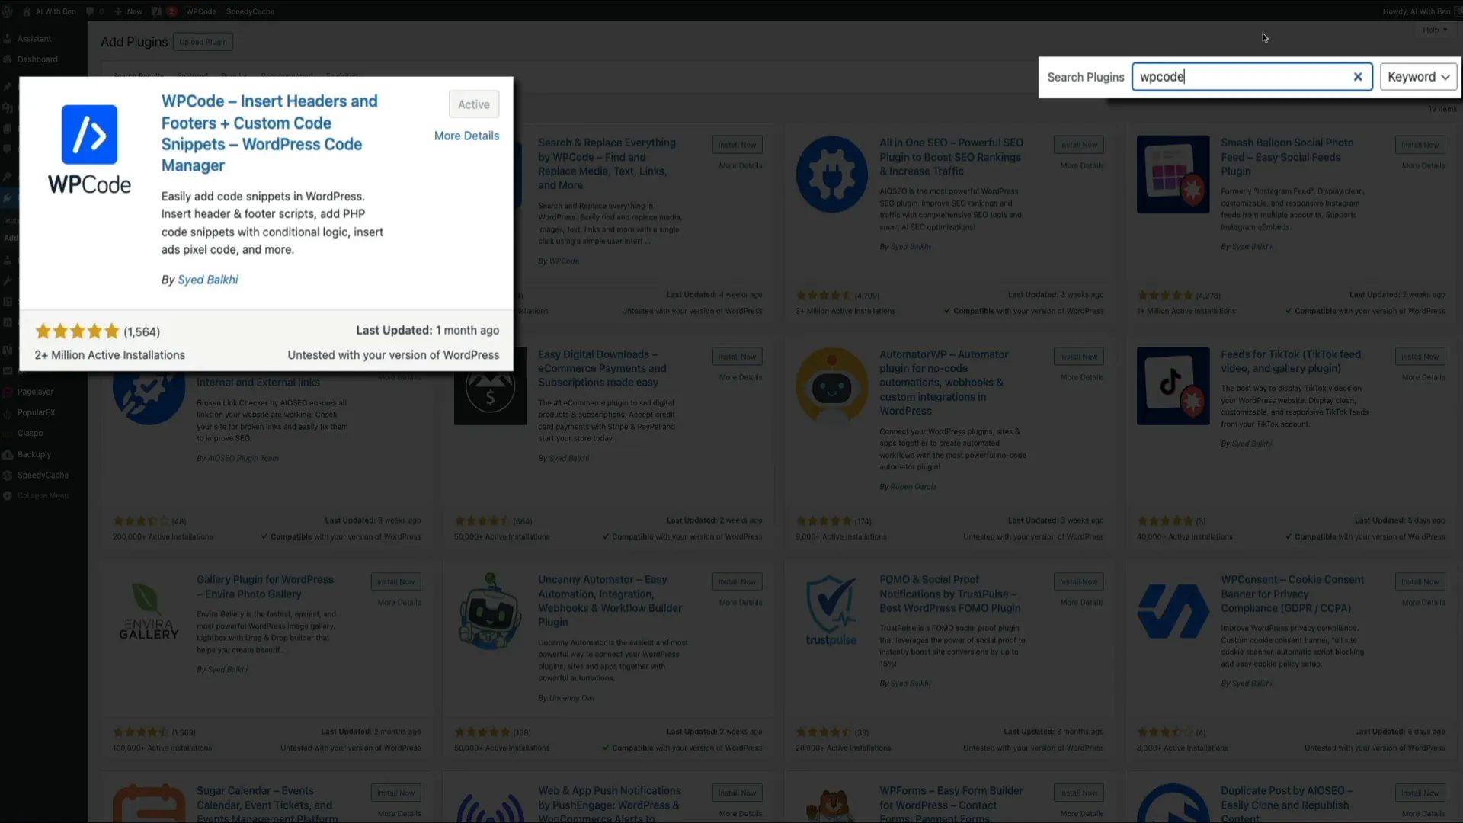The width and height of the screenshot is (1463, 823).
Task: Click the Uncanny Automator robot icon
Action: point(491,611)
